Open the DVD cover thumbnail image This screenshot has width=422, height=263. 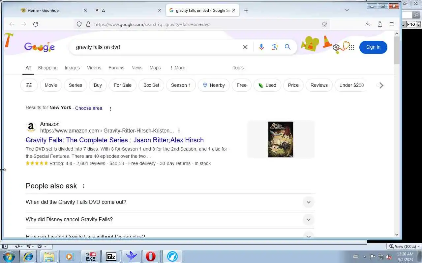tap(281, 139)
